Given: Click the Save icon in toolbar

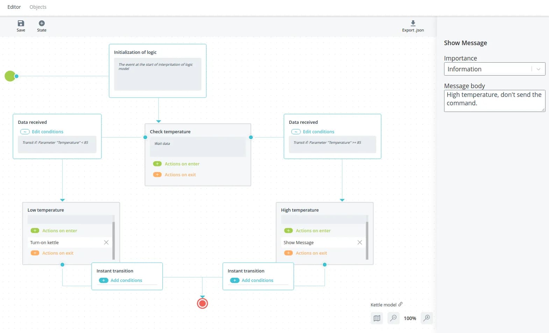Looking at the screenshot, I should click(21, 23).
